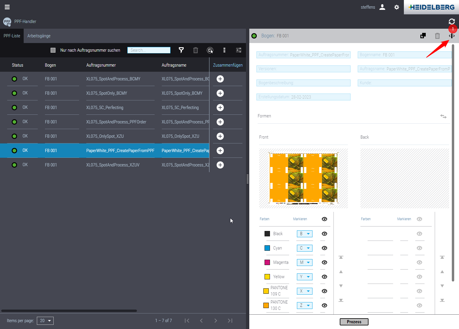This screenshot has width=459, height=329.
Task: Select the marquee selection icon in the toolbar
Action: 210,50
